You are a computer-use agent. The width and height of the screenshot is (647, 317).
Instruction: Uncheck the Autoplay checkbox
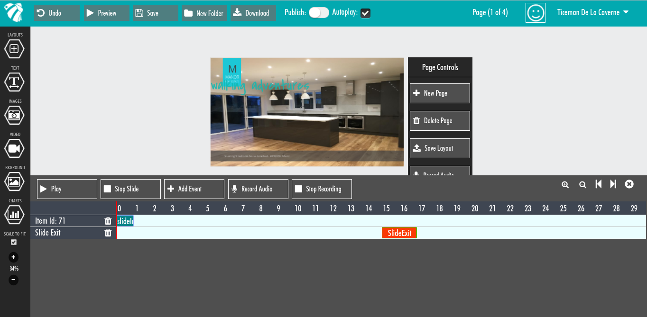point(365,13)
